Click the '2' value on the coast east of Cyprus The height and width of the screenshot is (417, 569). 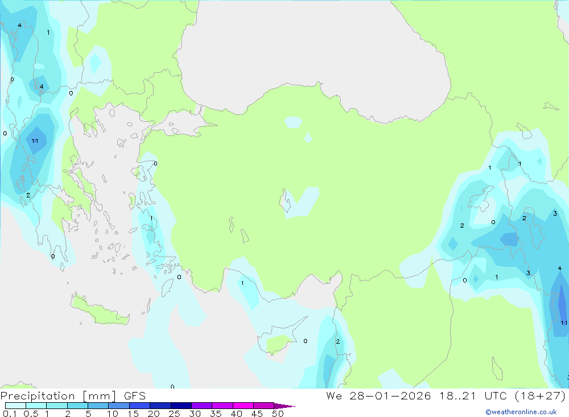click(x=338, y=341)
